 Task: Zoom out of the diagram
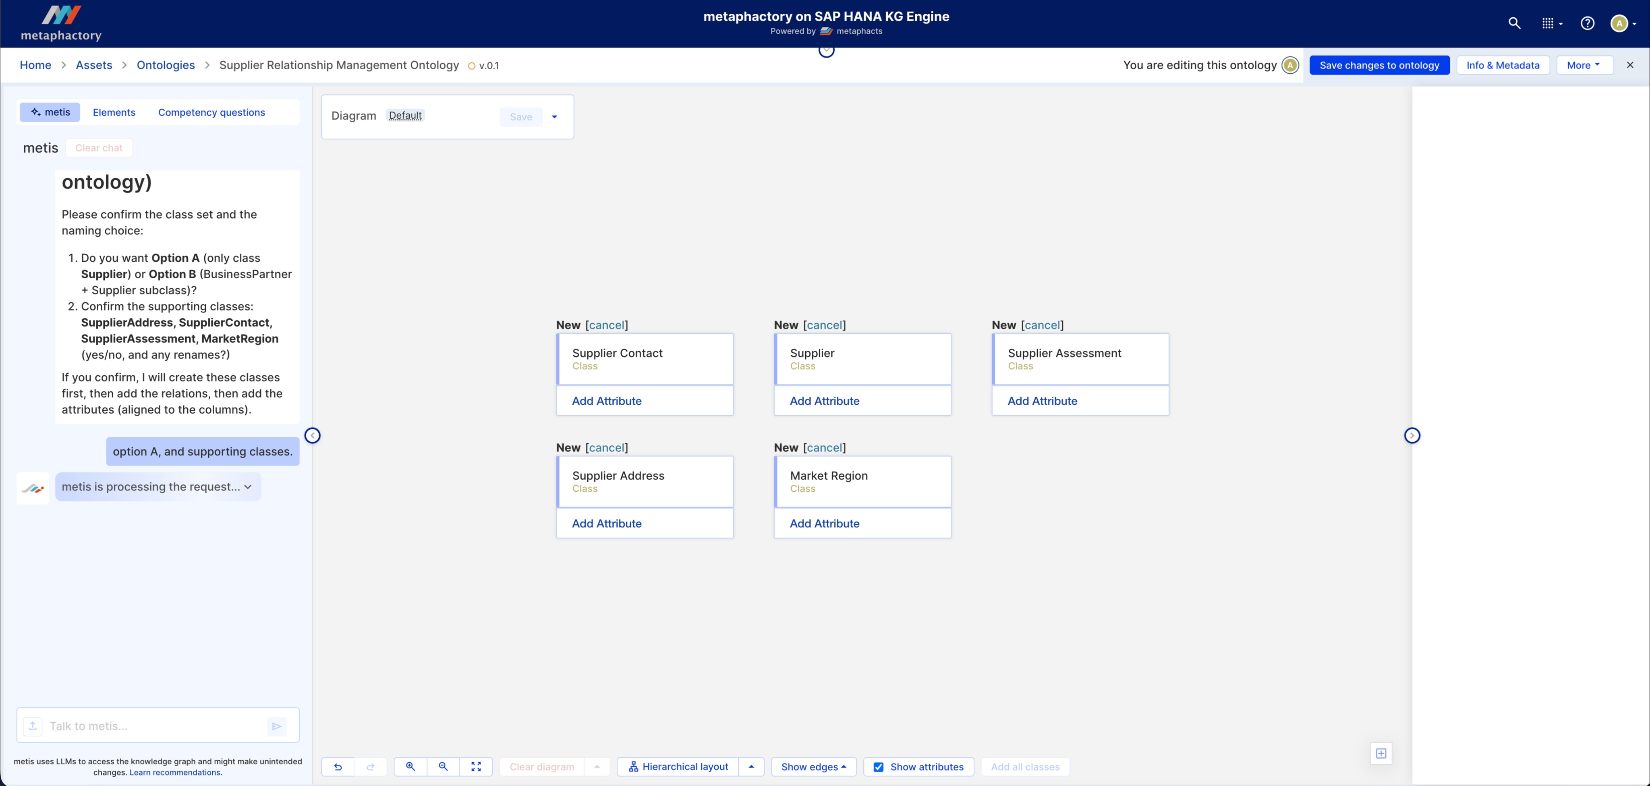point(443,767)
